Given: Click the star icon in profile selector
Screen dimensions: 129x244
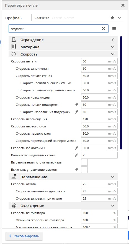Looking at the screenshot, I should [x=112, y=18].
